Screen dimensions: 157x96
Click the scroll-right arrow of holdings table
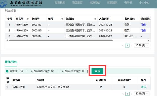point(148,40)
